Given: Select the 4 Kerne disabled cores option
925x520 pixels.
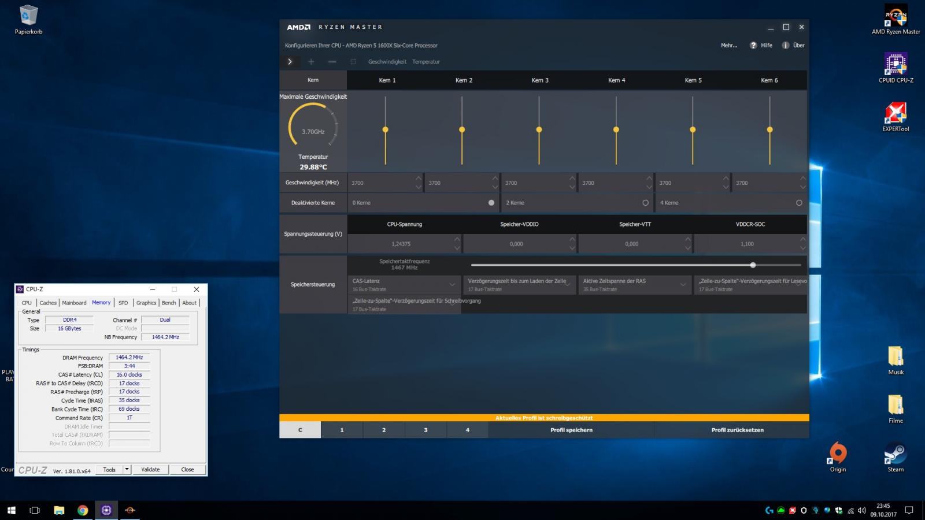Looking at the screenshot, I should click(x=799, y=203).
